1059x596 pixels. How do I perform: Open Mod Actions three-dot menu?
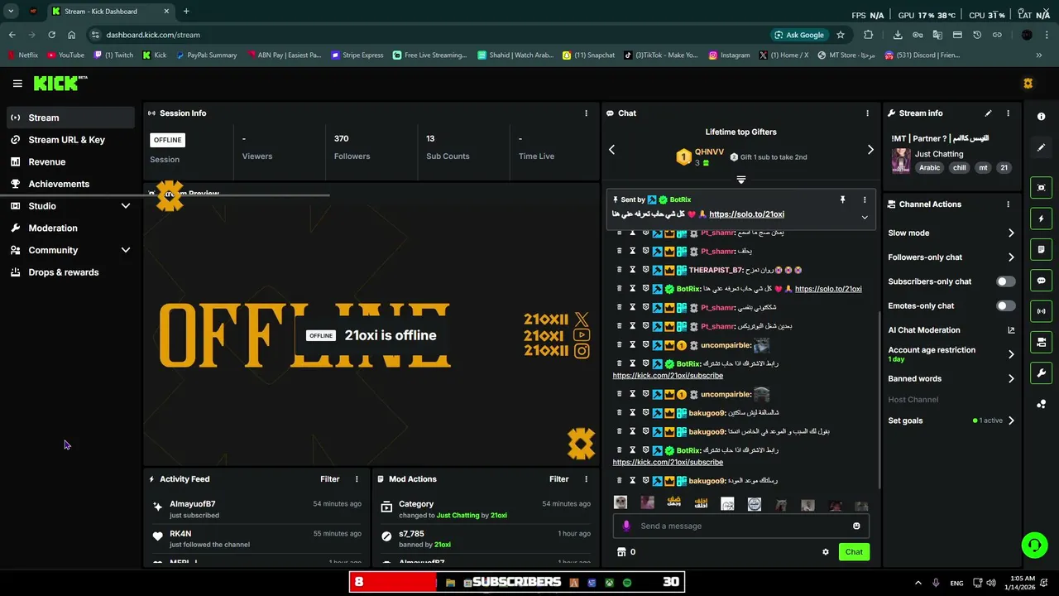(586, 479)
